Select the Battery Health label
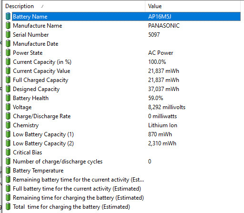244x213 pixels. tap(30, 98)
